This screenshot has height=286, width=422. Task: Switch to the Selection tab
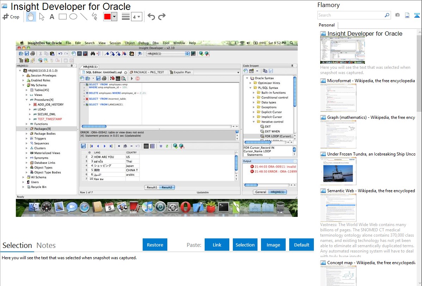17,245
